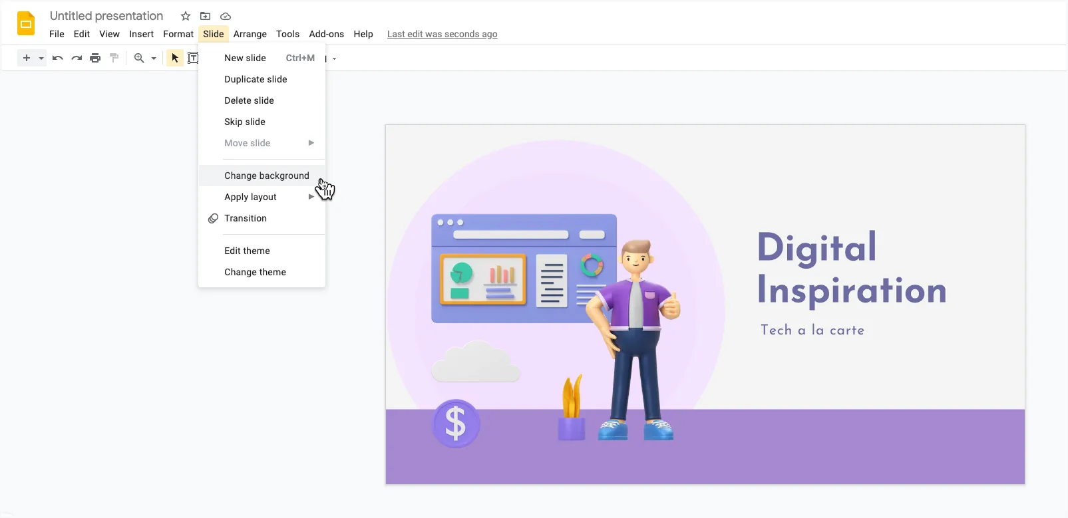Viewport: 1068px width, 518px height.
Task: Open the Arrange menu
Action: [250, 34]
